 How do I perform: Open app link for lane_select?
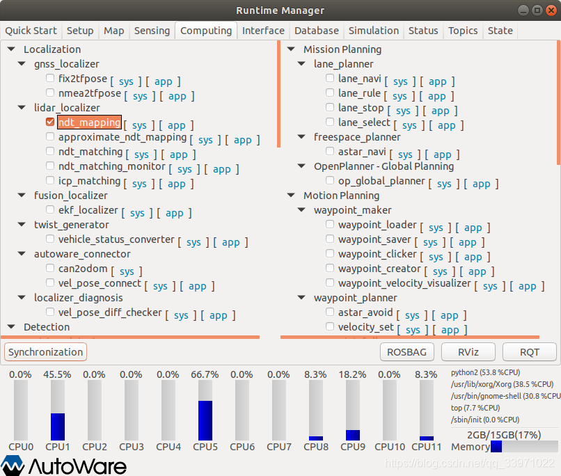(x=447, y=125)
